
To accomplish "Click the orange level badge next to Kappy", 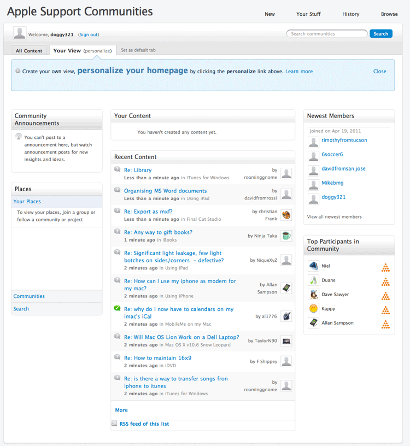I will click(385, 310).
